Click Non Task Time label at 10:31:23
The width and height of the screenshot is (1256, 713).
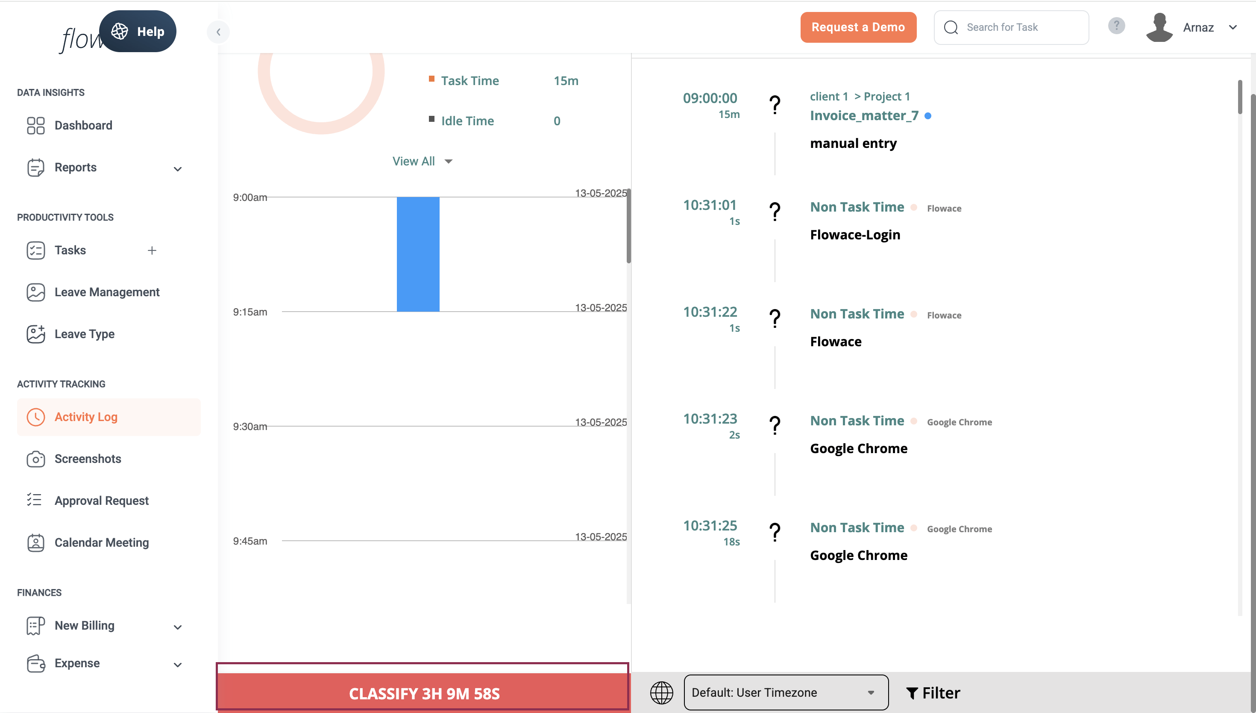pos(857,421)
